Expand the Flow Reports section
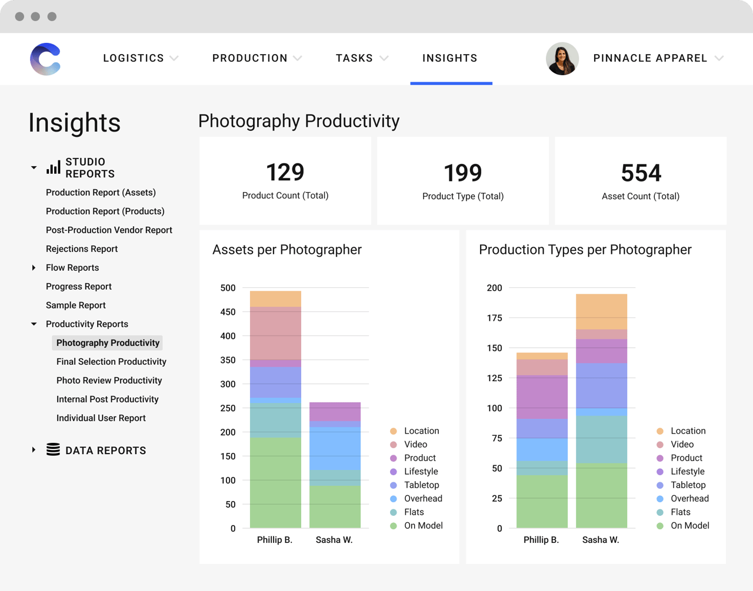 (x=34, y=267)
